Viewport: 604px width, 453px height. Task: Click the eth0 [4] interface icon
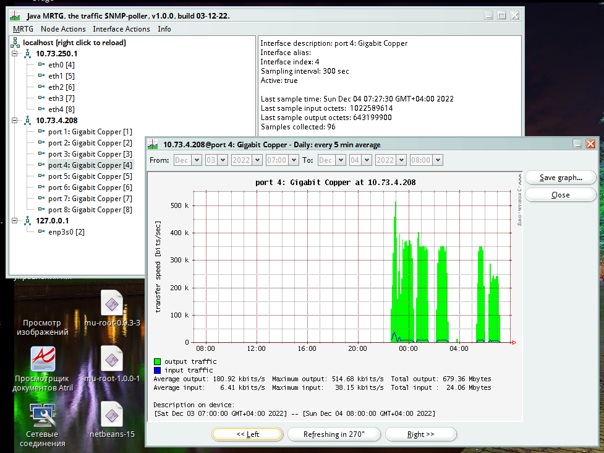tap(41, 65)
